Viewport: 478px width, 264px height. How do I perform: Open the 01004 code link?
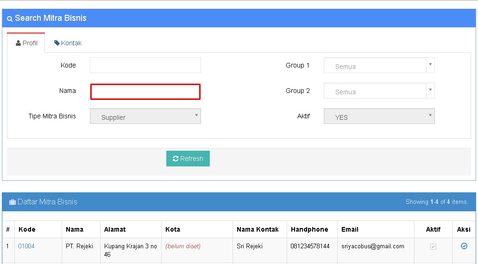pos(26,246)
